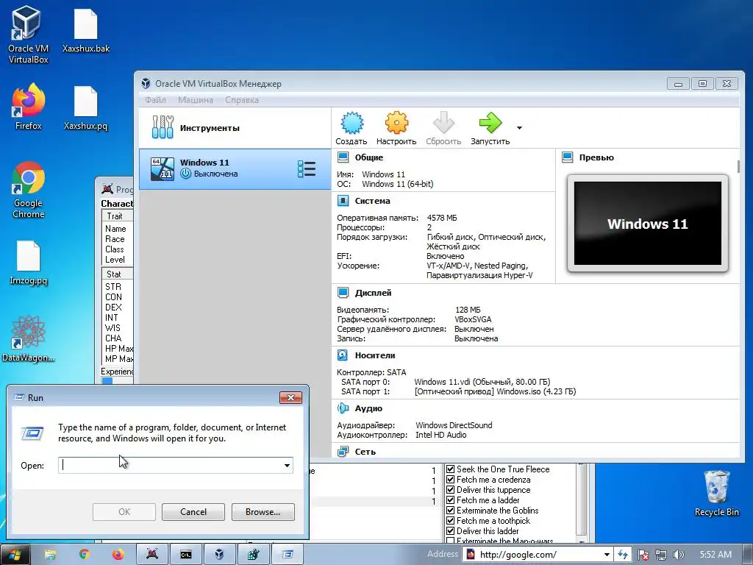Select the Google Chrome desktop shortcut
The height and width of the screenshot is (565, 753).
29,190
